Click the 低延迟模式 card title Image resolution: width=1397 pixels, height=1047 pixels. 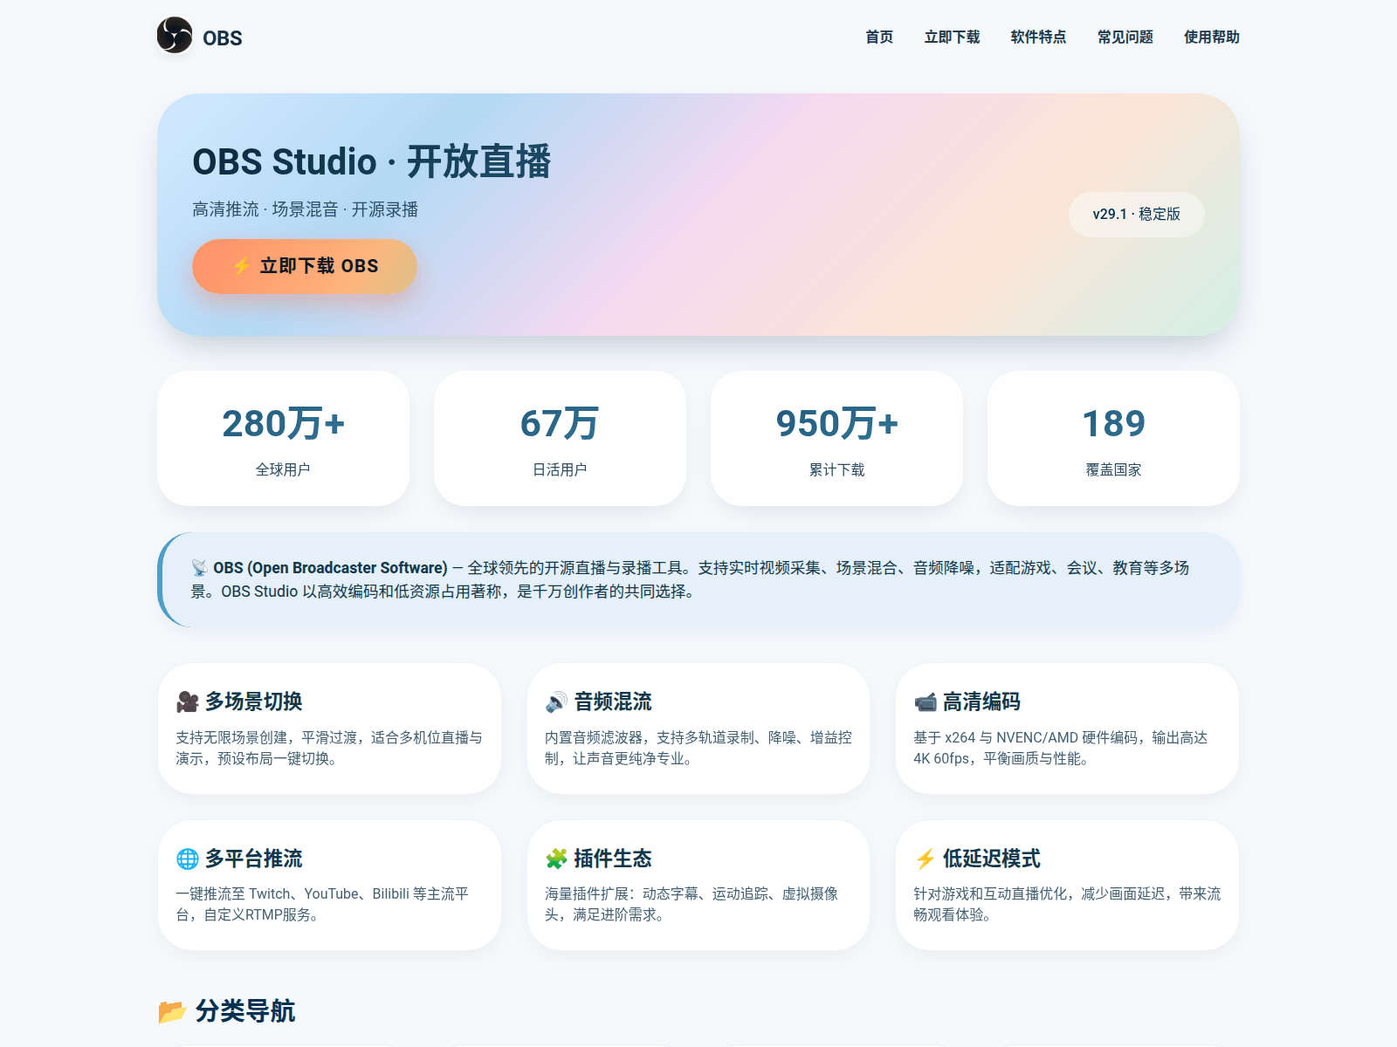point(992,859)
